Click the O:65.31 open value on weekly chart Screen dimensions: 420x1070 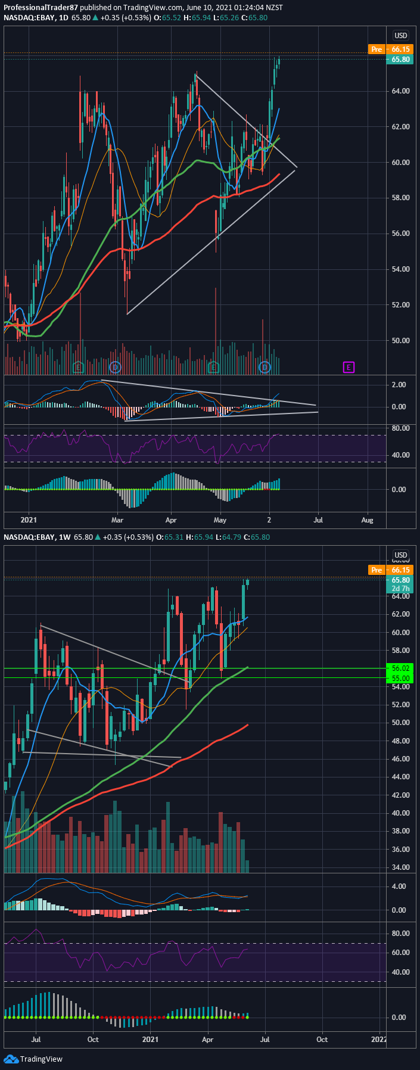[170, 537]
